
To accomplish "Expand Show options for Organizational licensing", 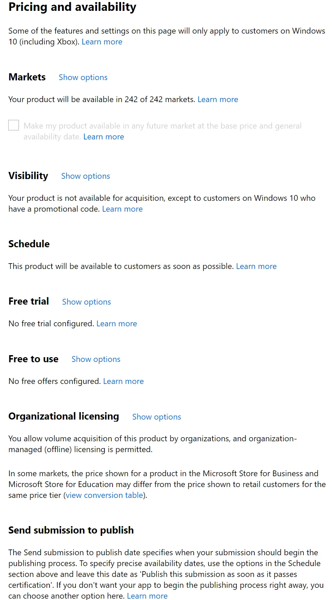I will pos(157,417).
